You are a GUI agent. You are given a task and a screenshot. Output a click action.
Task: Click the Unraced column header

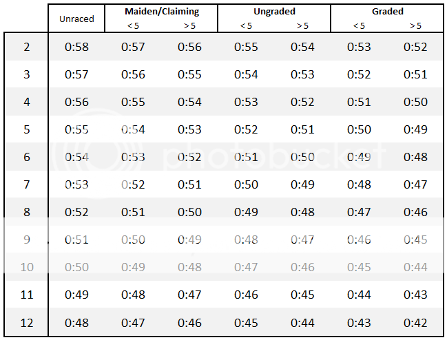click(x=76, y=19)
